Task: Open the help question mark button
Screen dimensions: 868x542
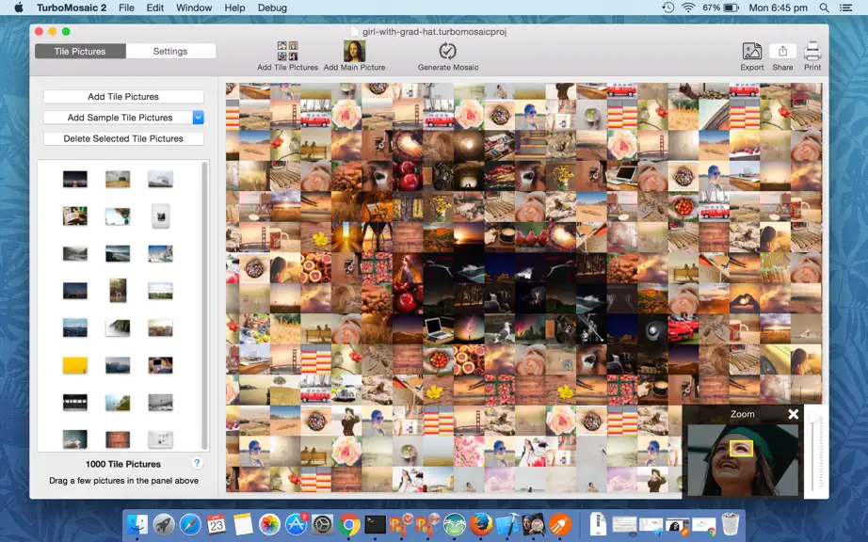Action: pyautogui.click(x=197, y=463)
